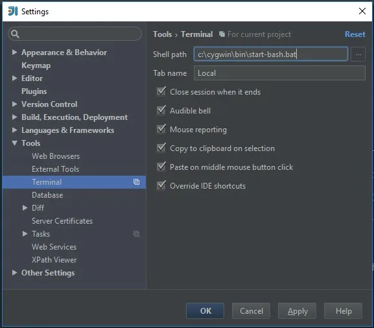
Task: Focus the settings search box
Action: pyautogui.click(x=75, y=34)
